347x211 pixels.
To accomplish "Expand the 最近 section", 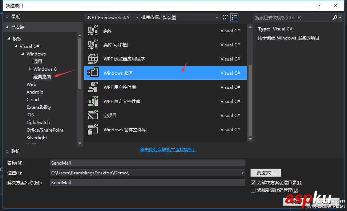I will [x=8, y=17].
